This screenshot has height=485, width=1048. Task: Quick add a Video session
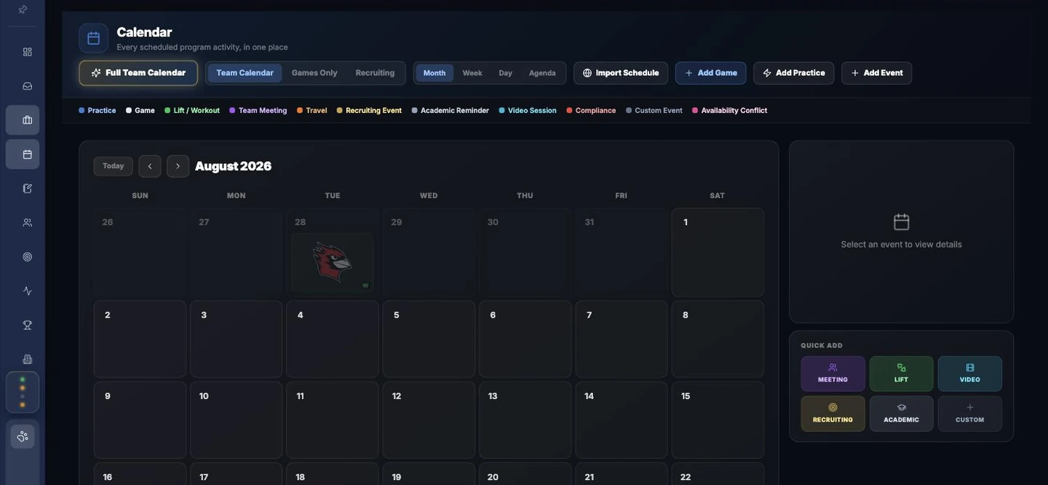point(970,374)
